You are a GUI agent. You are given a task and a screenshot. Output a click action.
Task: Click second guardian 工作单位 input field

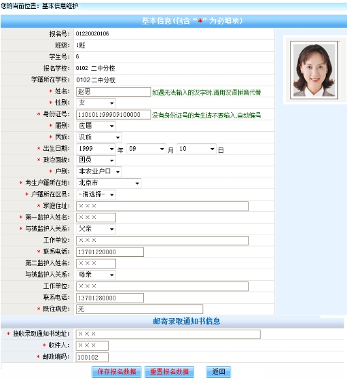162,286
